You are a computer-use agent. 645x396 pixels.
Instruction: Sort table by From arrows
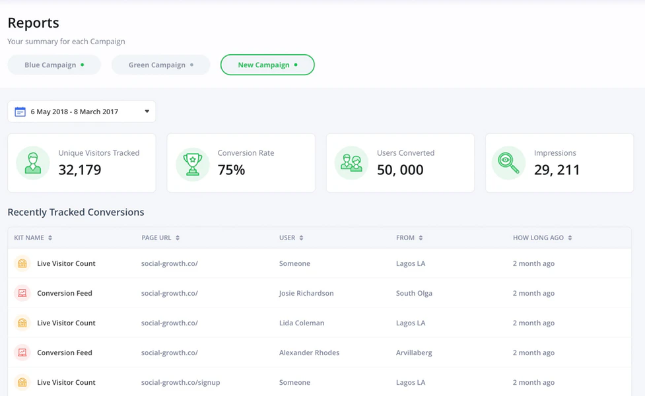(x=421, y=238)
